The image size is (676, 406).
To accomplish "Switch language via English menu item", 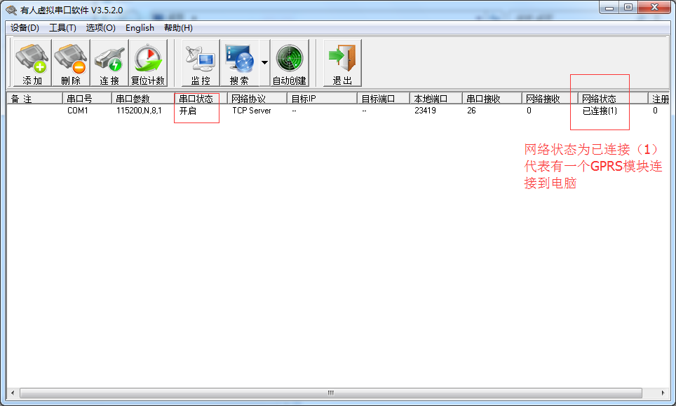I will pos(140,28).
